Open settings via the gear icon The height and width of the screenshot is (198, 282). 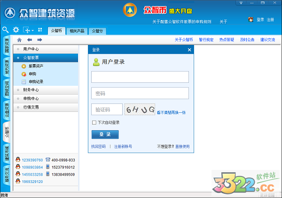point(16,30)
